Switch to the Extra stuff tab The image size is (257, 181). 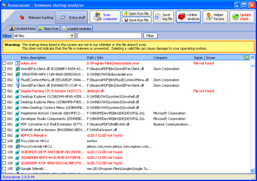point(72,17)
